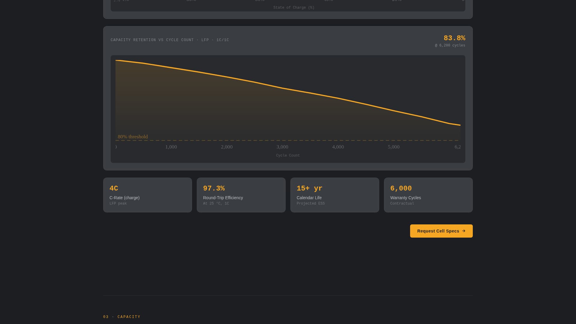Click the State of Charge (%) axis label
Screen dimensions: 576x324
coord(293,7)
